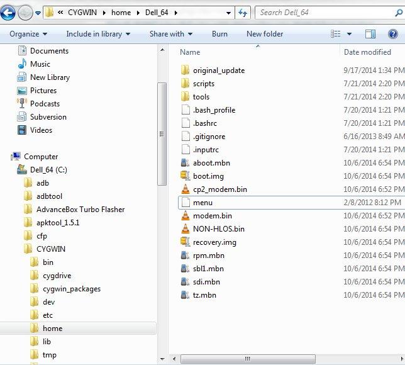Open cfp folder in navigation tree
405x365 pixels.
[x=42, y=236]
